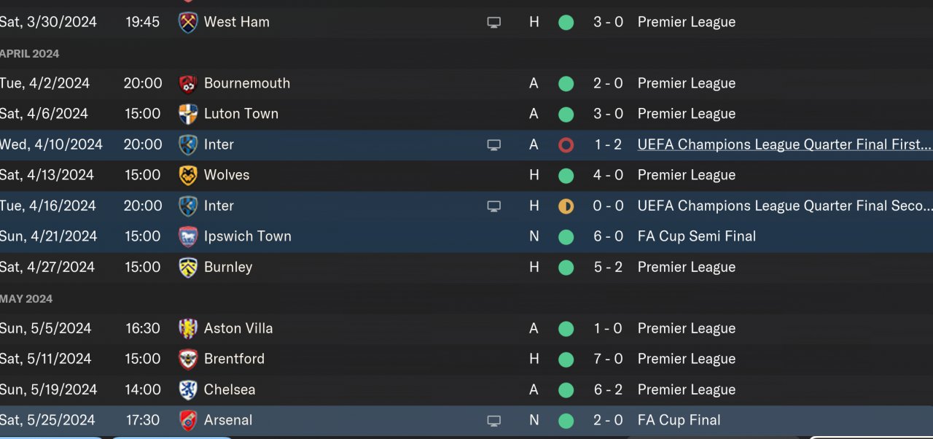Open the FA Cup Final competition link
Image resolution: width=933 pixels, height=439 pixels.
tap(679, 420)
